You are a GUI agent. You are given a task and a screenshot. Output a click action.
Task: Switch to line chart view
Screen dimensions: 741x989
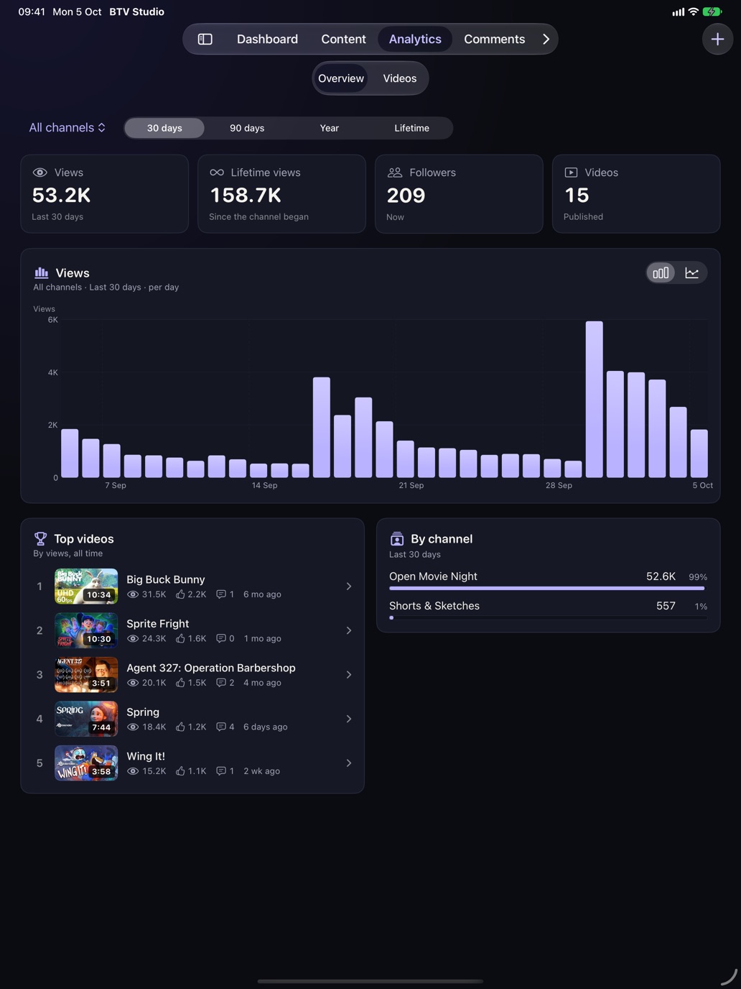(691, 272)
